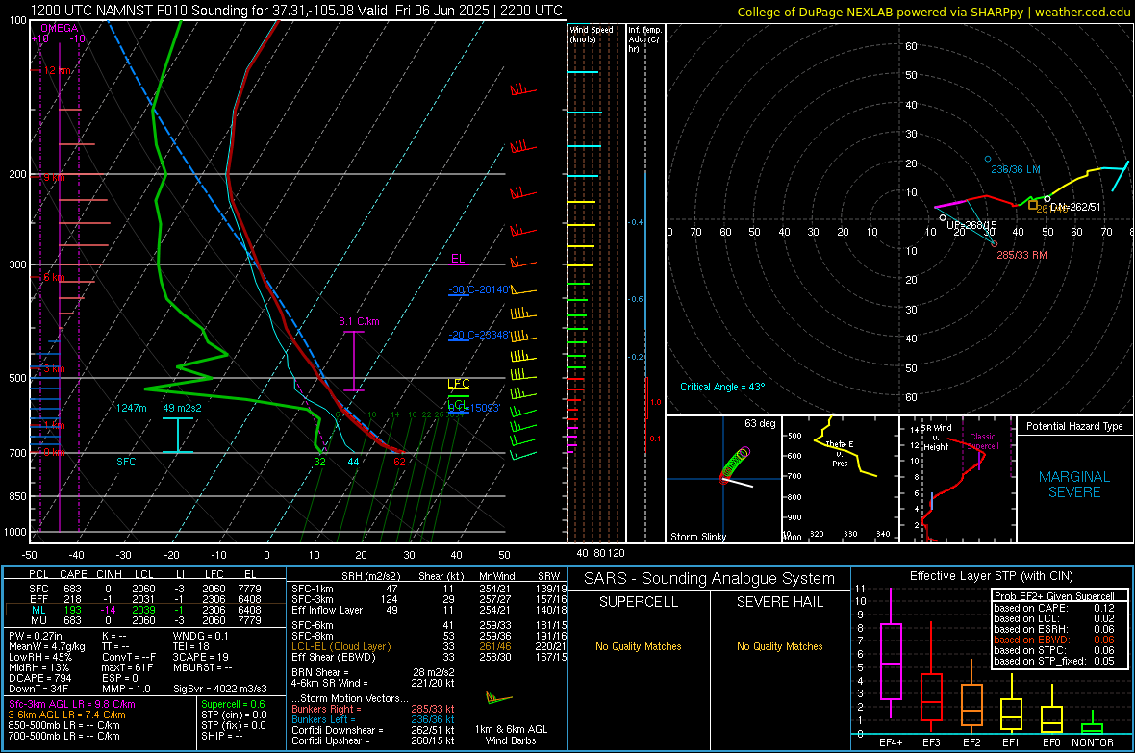
Task: Click the MARGINAL SEVERE hazard text
Action: [x=1074, y=485]
